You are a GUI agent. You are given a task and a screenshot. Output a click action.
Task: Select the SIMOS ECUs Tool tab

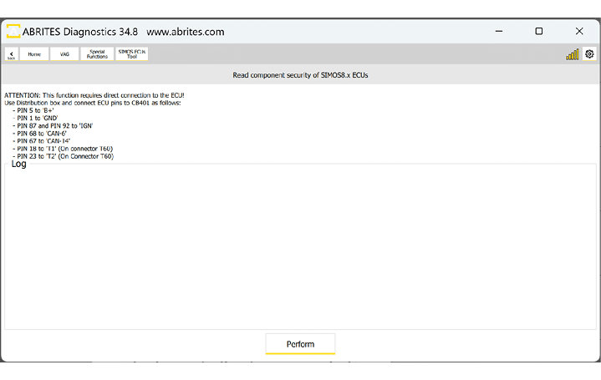coord(132,54)
